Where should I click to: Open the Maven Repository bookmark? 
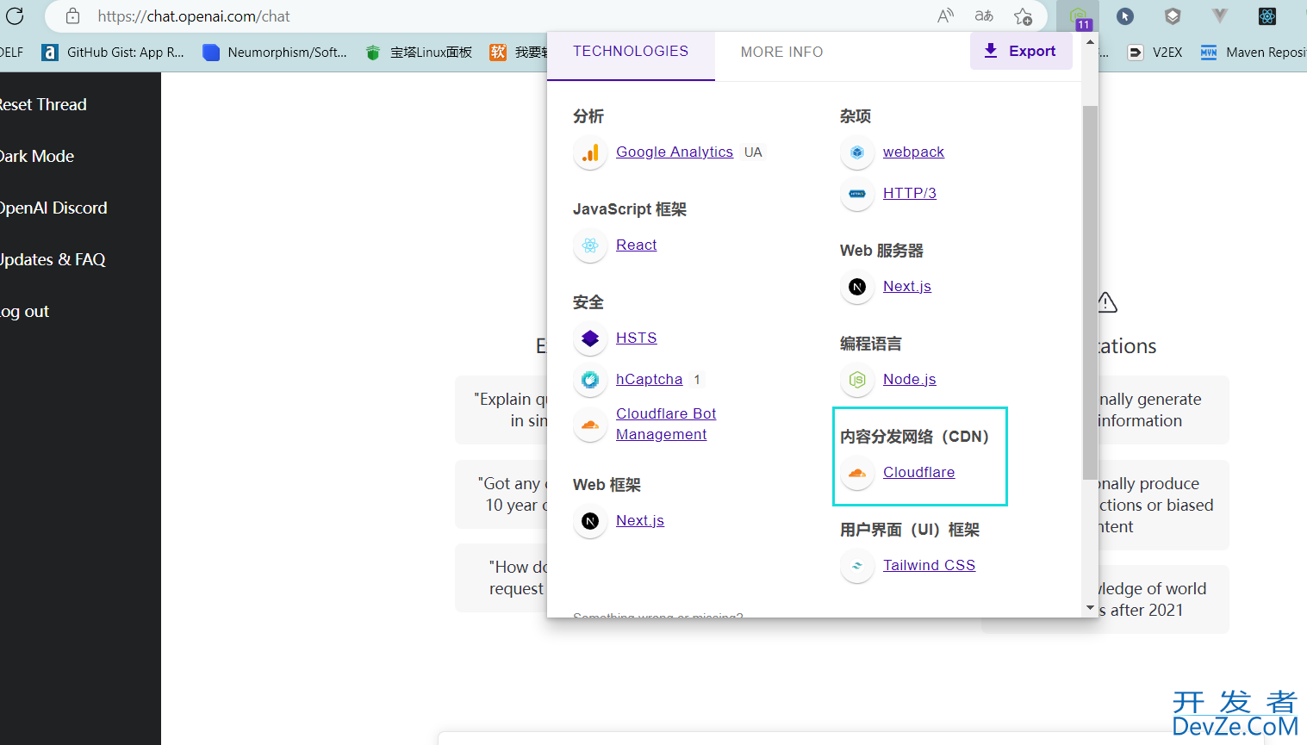coord(1254,53)
